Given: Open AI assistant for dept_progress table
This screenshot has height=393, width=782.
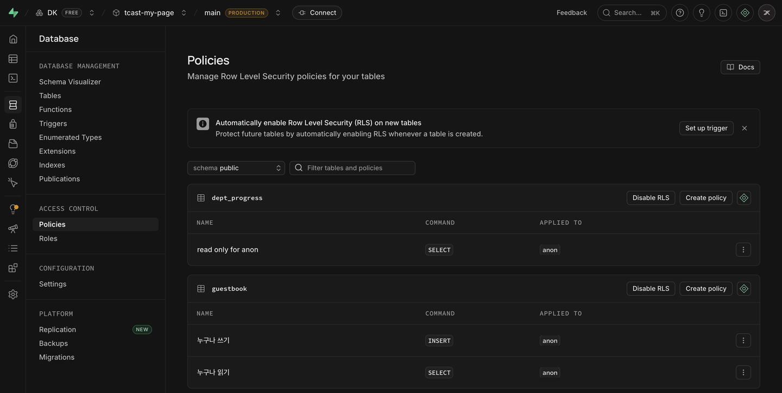Looking at the screenshot, I should (x=744, y=198).
